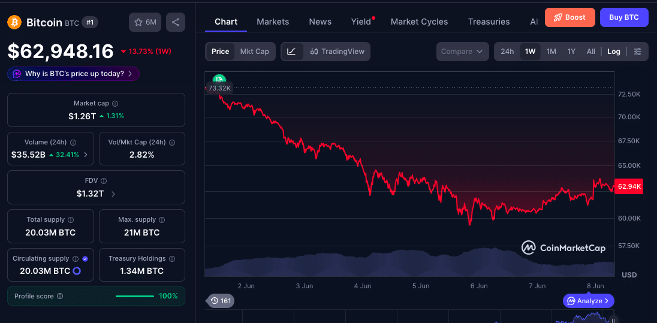Open the Yield tab
The width and height of the screenshot is (657, 323).
[361, 22]
